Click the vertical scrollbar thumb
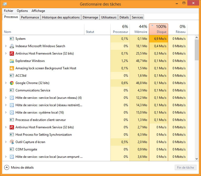The width and height of the screenshot is (201, 176). pos(197,50)
